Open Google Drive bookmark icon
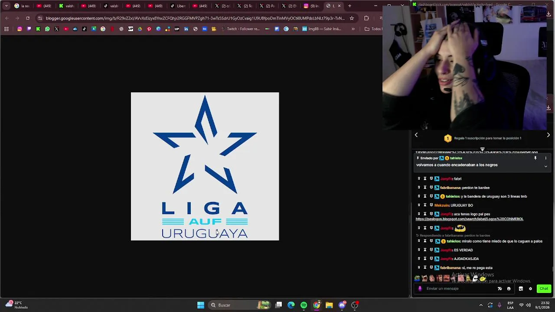555x312 pixels. 140,29
